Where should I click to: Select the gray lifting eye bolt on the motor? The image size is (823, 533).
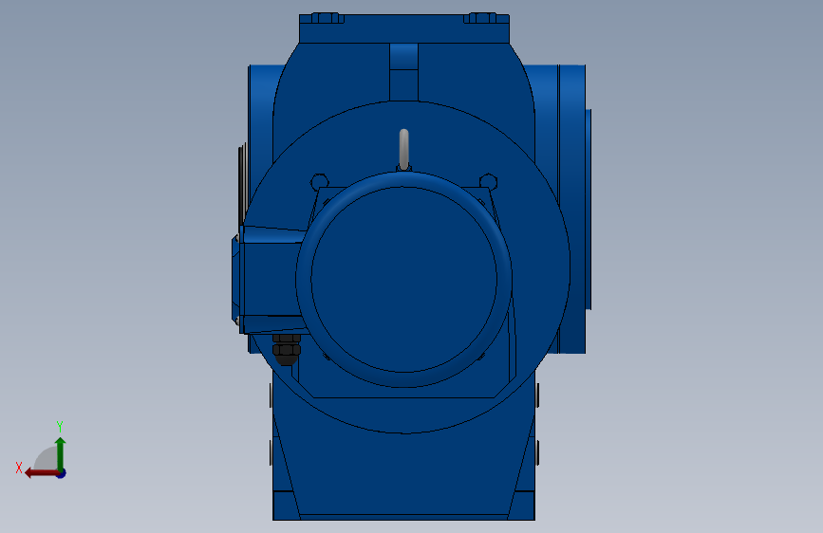(x=403, y=150)
